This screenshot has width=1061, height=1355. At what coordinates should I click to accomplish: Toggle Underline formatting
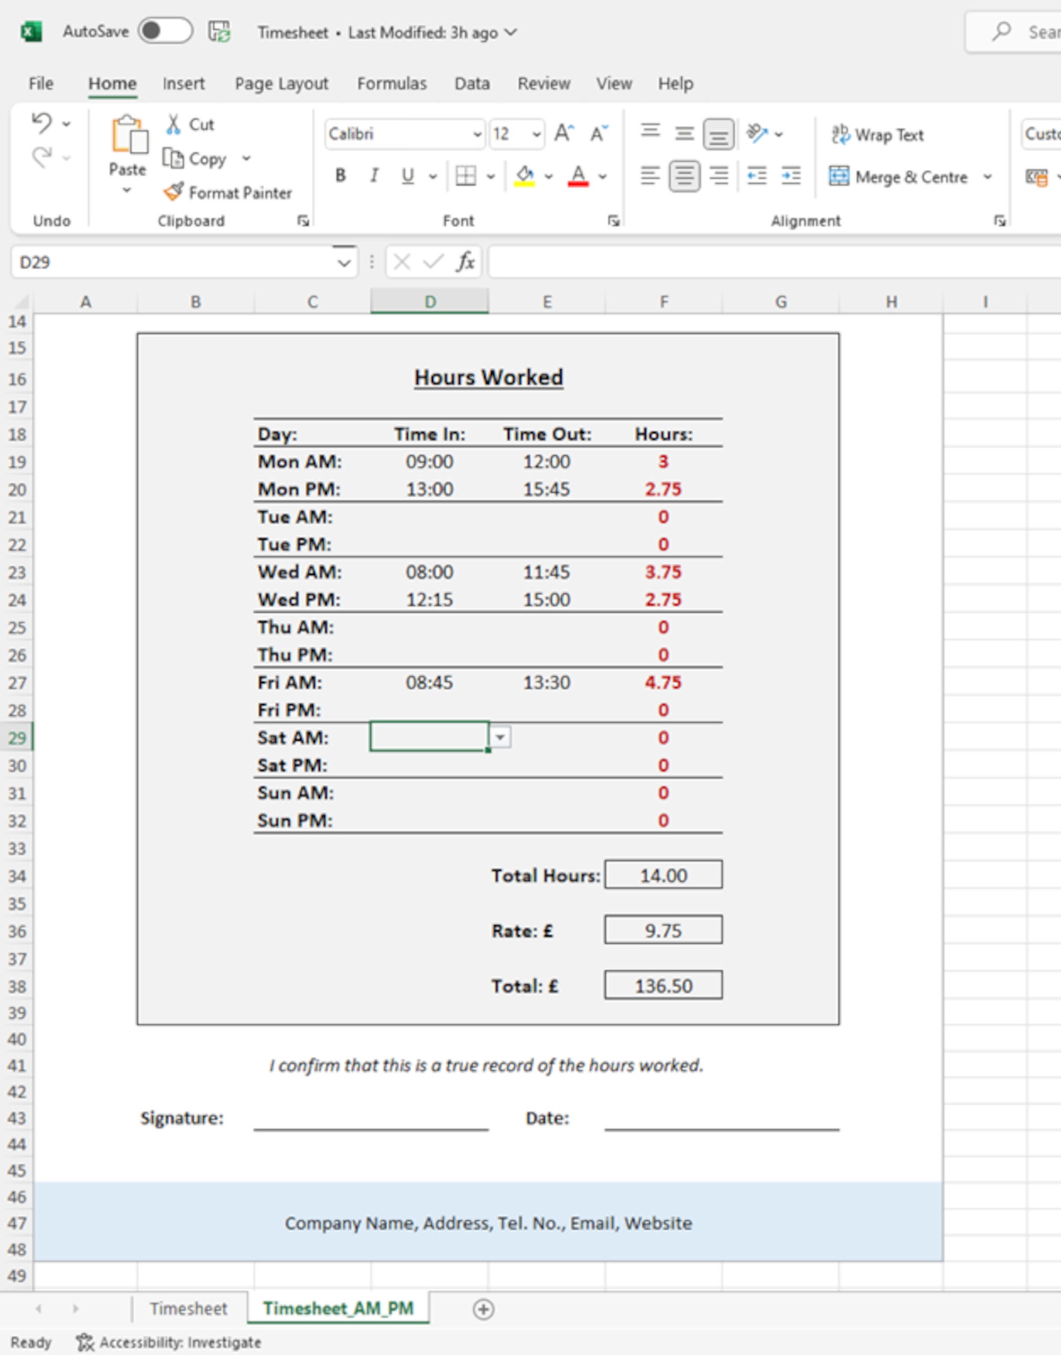click(x=407, y=176)
